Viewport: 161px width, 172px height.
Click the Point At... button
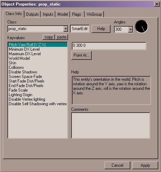[82, 55]
